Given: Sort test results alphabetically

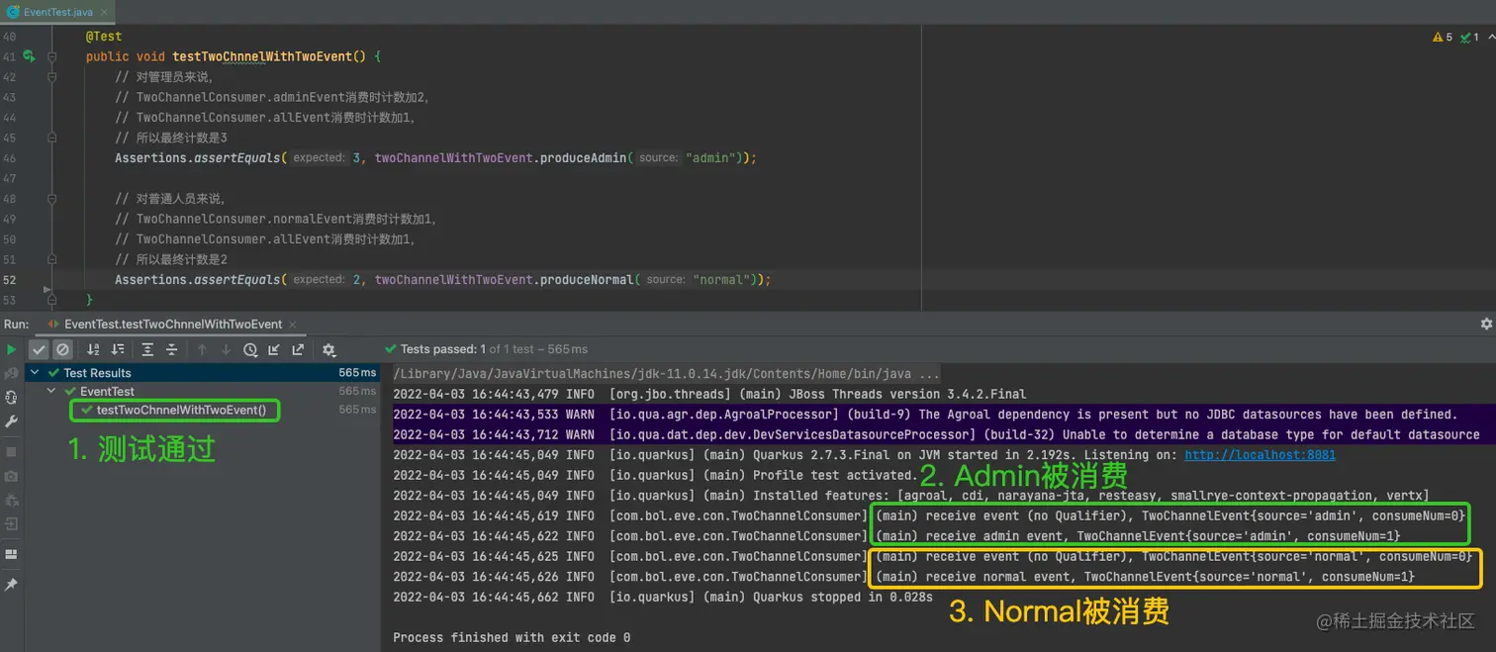Looking at the screenshot, I should (93, 349).
